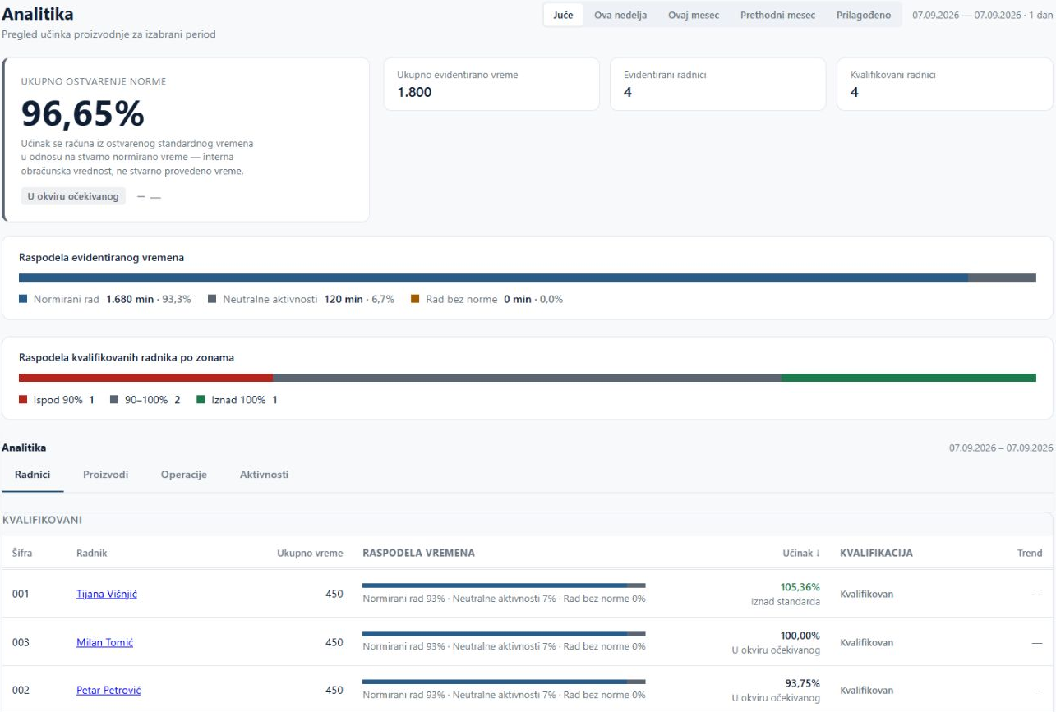Click the green segment of the zone bar
Image resolution: width=1056 pixels, height=712 pixels.
pos(909,378)
